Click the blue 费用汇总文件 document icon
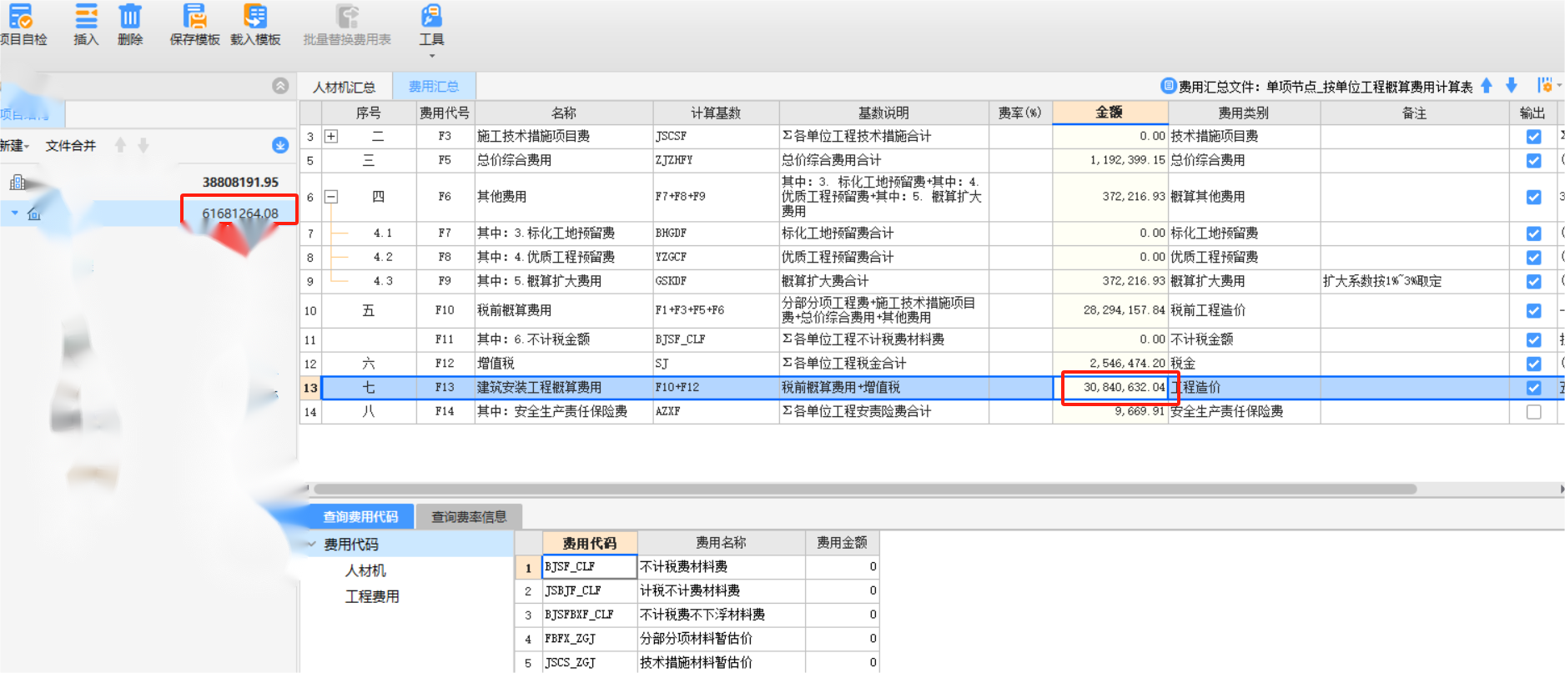Screen dimensions: 1565x673 (1169, 86)
